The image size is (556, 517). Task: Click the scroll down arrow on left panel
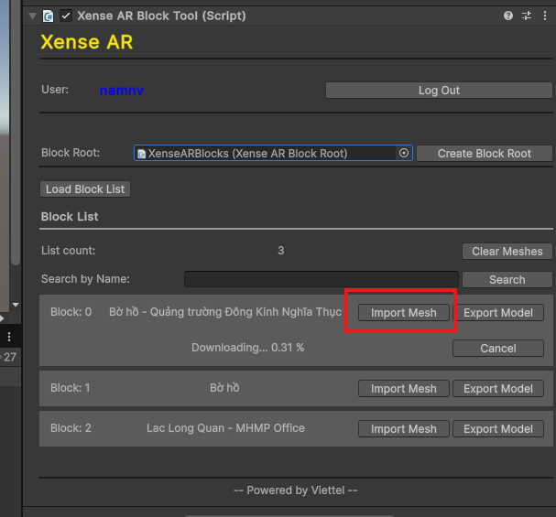click(x=15, y=305)
